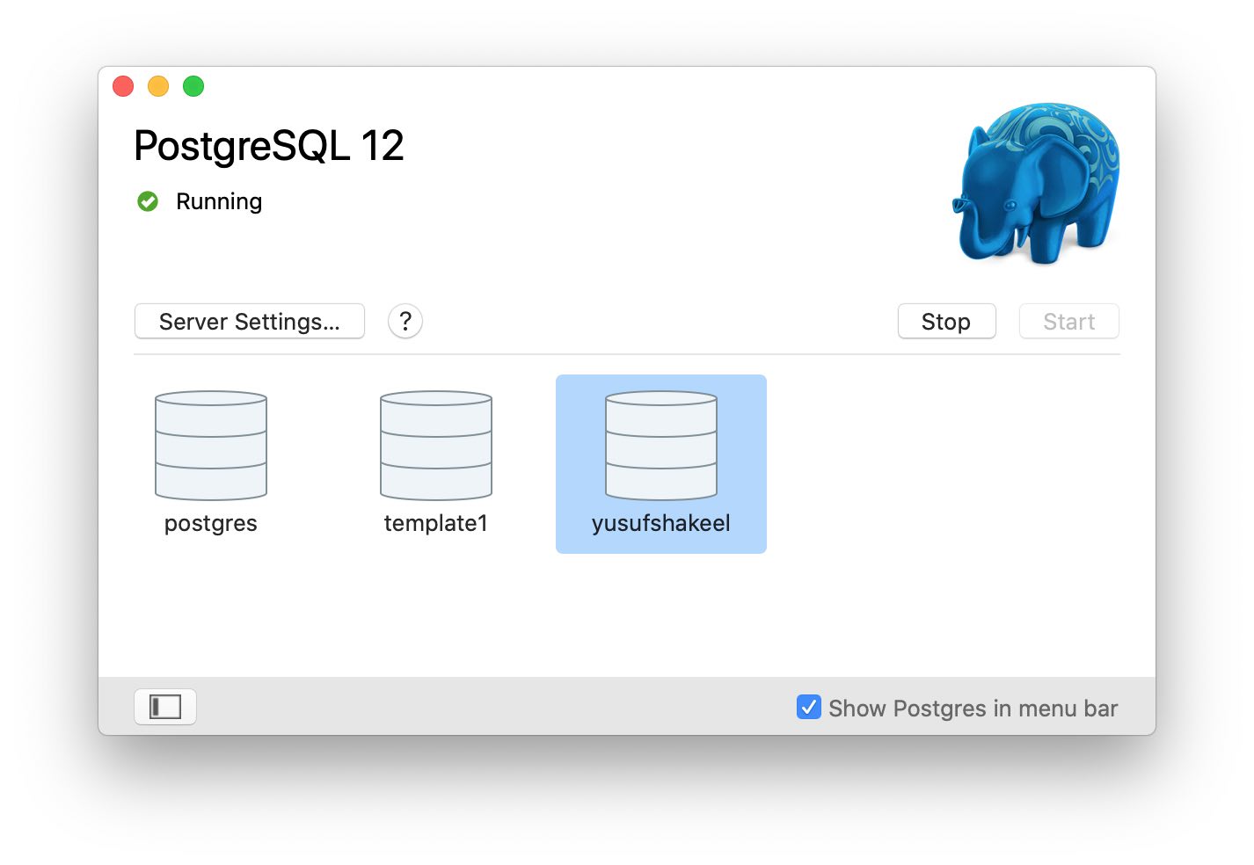This screenshot has height=865, width=1254.
Task: Select the template1 database icon
Action: tap(435, 445)
